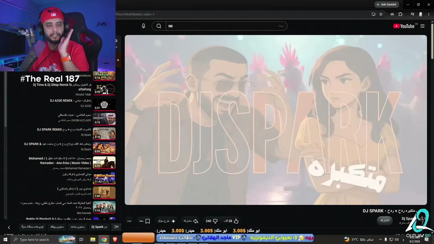Click the YouTube search magnifier button

(x=159, y=26)
